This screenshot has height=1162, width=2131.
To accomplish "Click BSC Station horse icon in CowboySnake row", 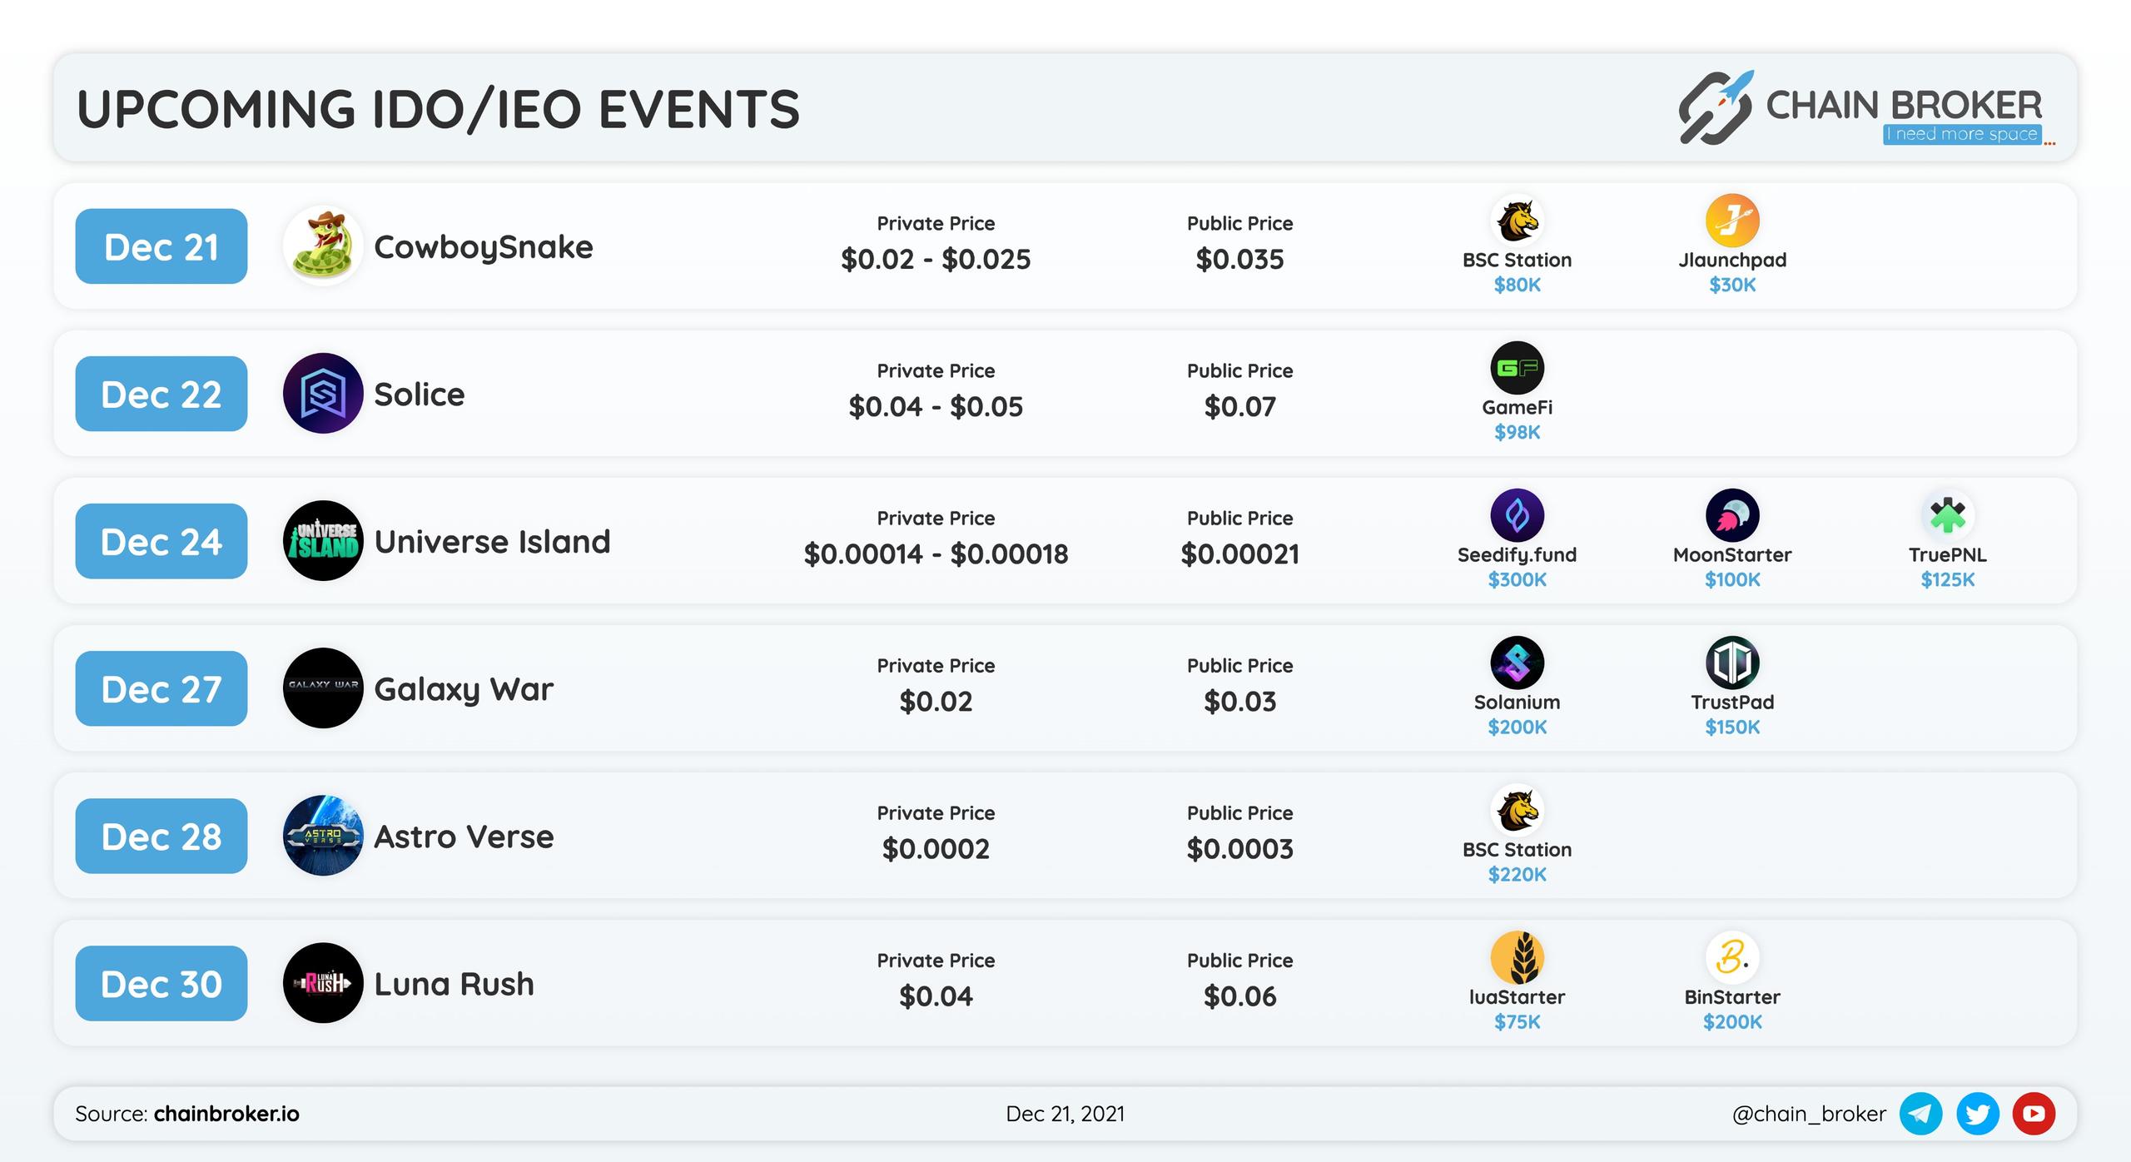I will (1517, 221).
